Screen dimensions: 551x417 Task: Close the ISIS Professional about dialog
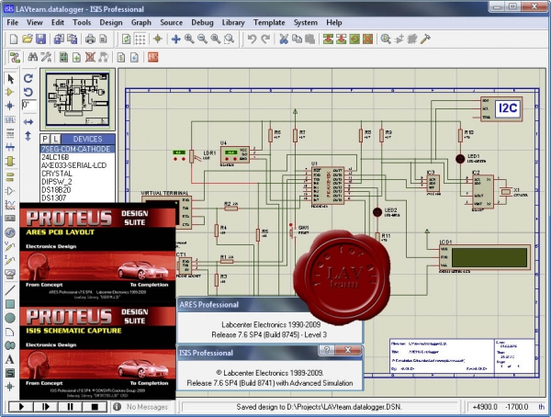click(348, 350)
